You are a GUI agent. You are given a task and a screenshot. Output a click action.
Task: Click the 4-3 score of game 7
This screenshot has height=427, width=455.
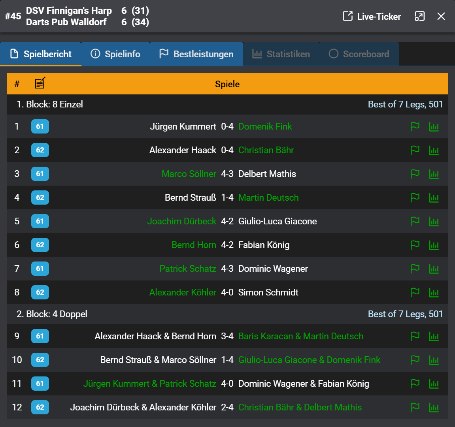pos(227,269)
